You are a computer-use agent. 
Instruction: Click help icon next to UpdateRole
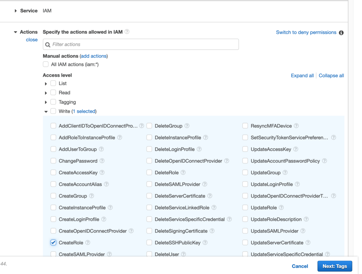coord(281,208)
